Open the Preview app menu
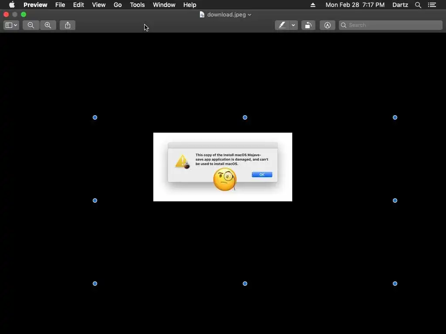This screenshot has width=446, height=334. (x=35, y=5)
